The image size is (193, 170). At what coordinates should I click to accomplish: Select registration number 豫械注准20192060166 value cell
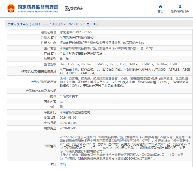point(76,32)
